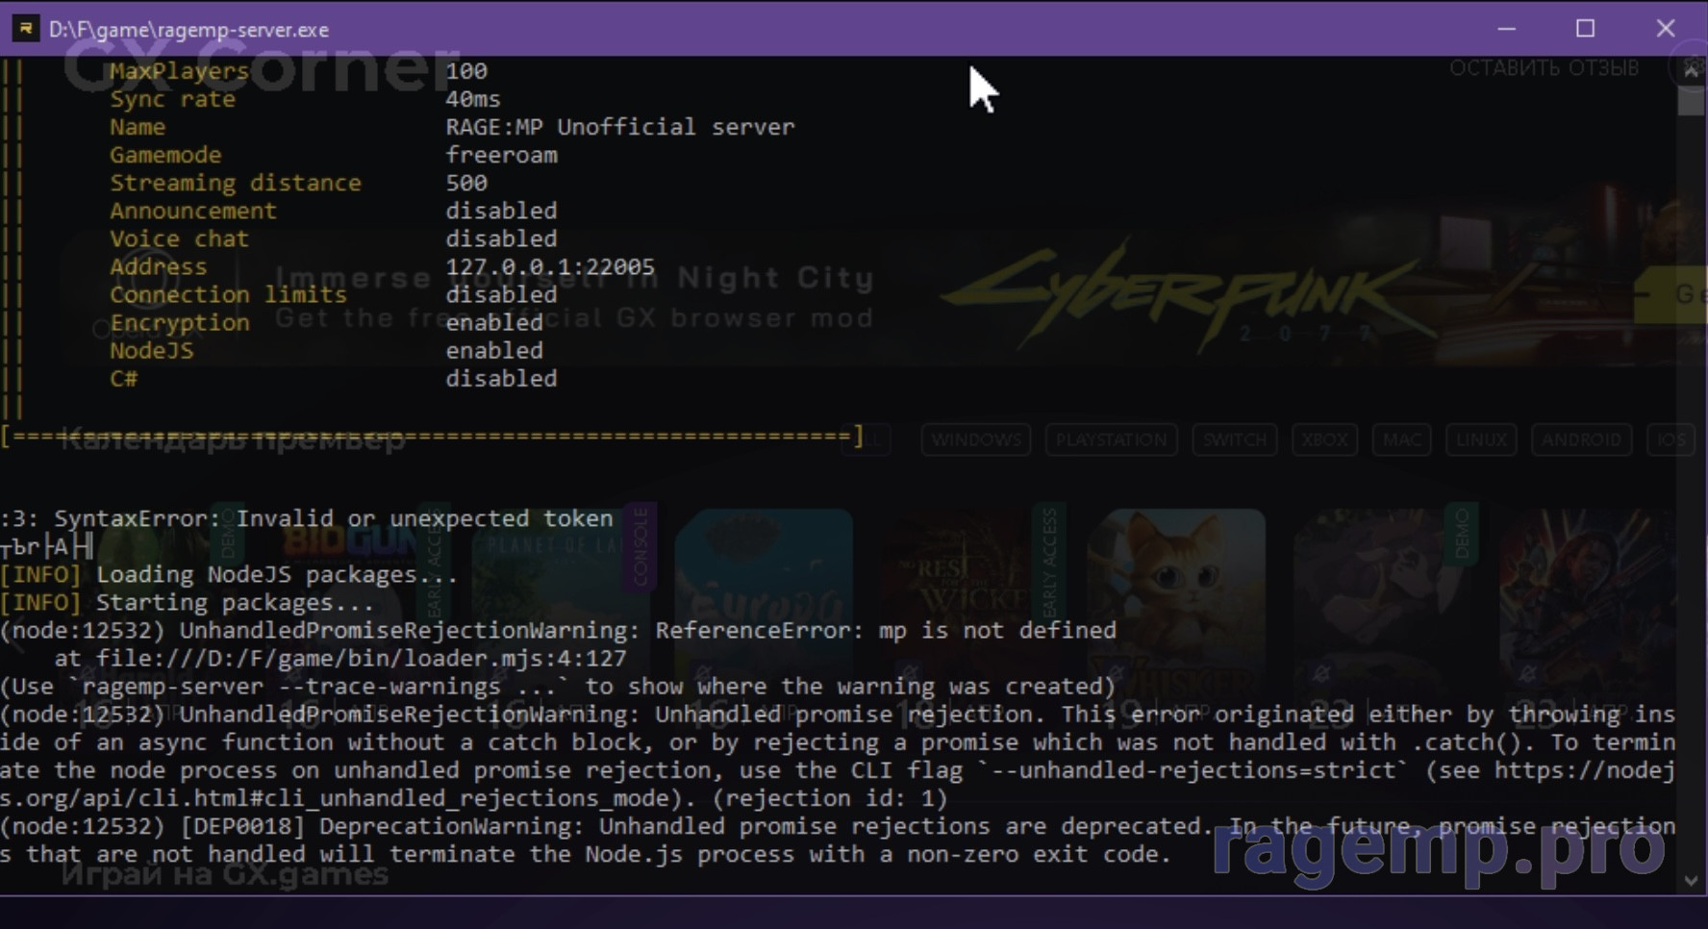Click the ReferenceError: mp is not defined text

click(886, 630)
